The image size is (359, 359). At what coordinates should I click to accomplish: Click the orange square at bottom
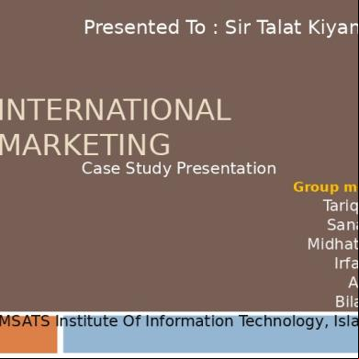click(x=28, y=334)
